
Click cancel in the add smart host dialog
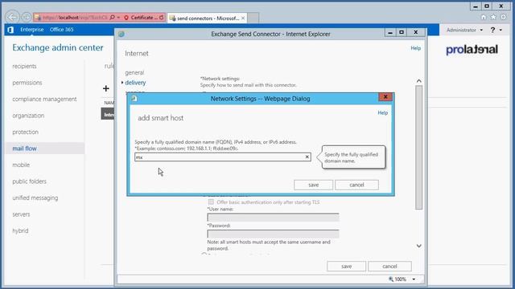tap(356, 185)
